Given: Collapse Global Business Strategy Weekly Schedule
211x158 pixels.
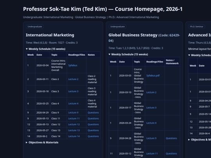Looking at the screenshot, I should pyautogui.click(x=129, y=54).
